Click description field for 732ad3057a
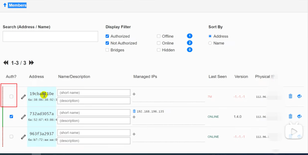 pyautogui.click(x=94, y=121)
